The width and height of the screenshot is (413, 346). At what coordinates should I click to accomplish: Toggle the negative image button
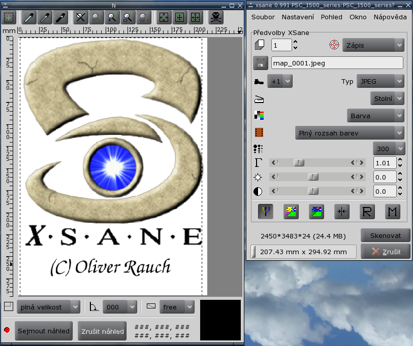tap(316, 212)
